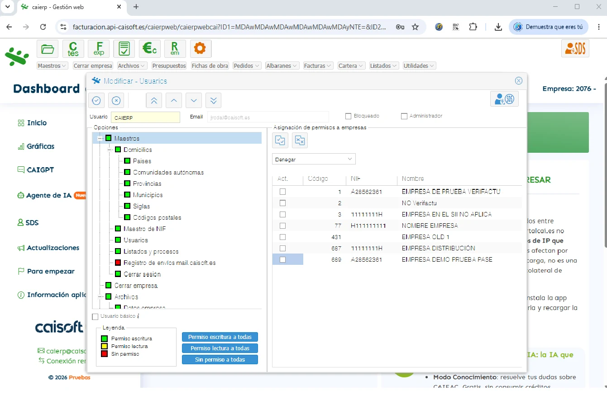
Task: Collapse the Maestros tree node
Action: tap(100, 138)
